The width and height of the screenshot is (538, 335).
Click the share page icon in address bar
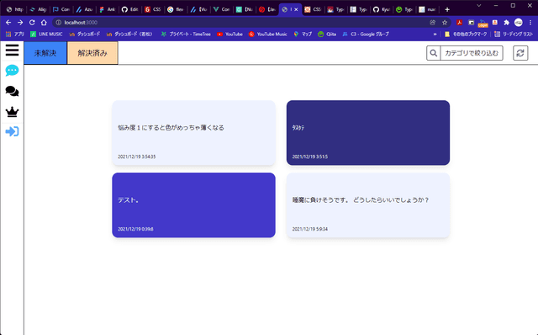[x=432, y=23]
